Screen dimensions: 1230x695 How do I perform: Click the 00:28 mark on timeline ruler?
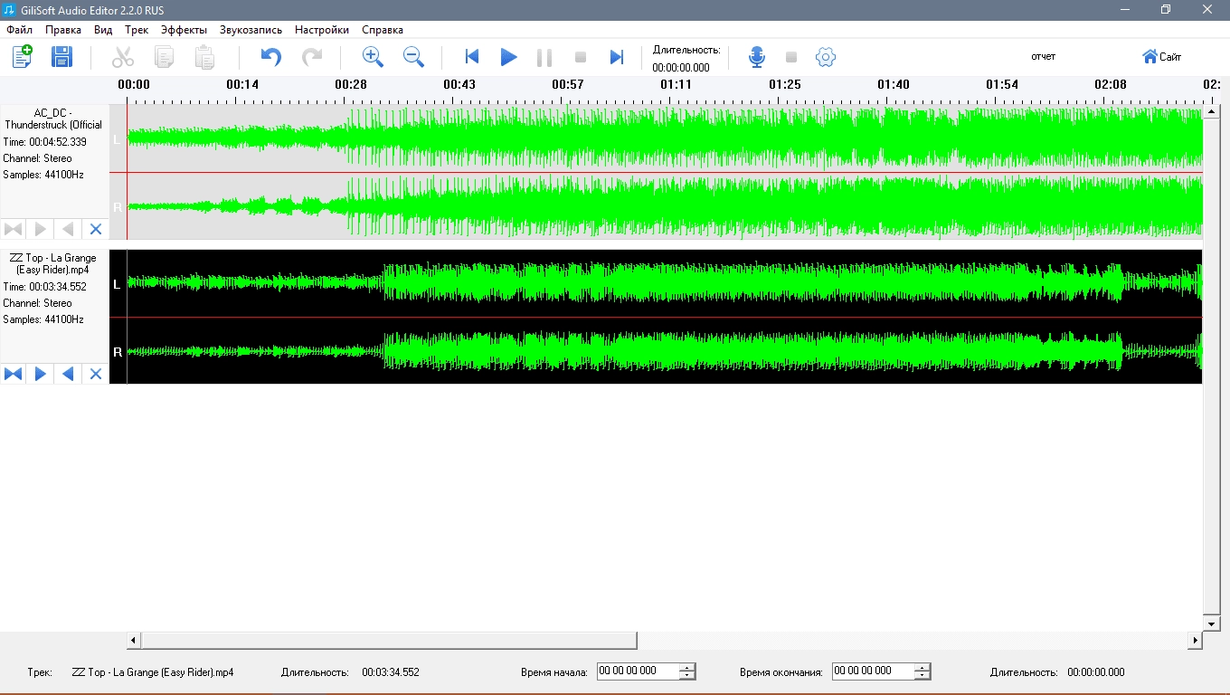[351, 84]
